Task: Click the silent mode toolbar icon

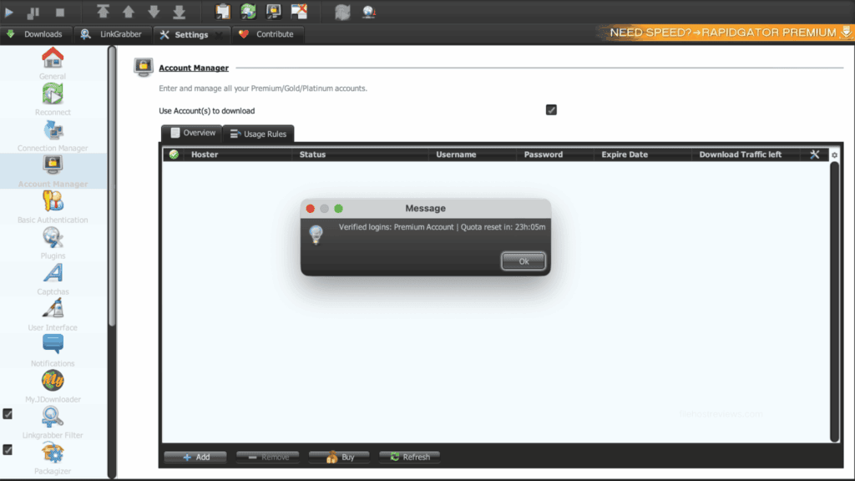Action: (299, 12)
